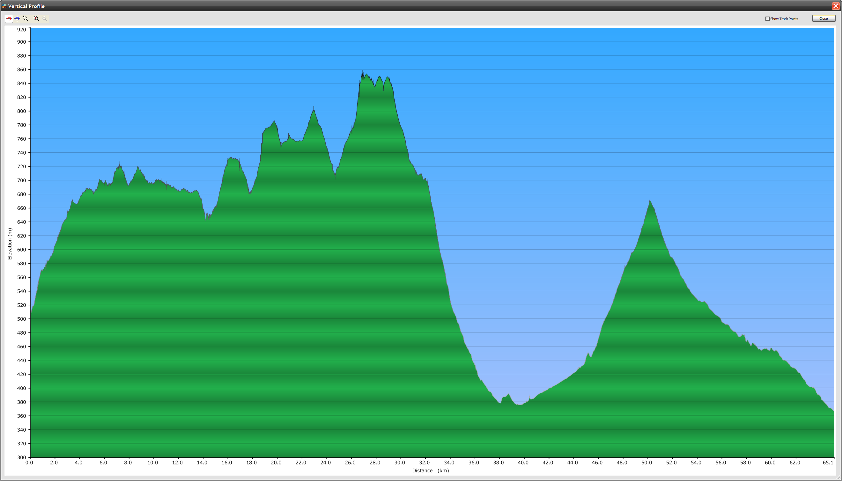Screen dimensions: 842x481
Task: Click the peak summit near 50 km
Action: click(650, 200)
